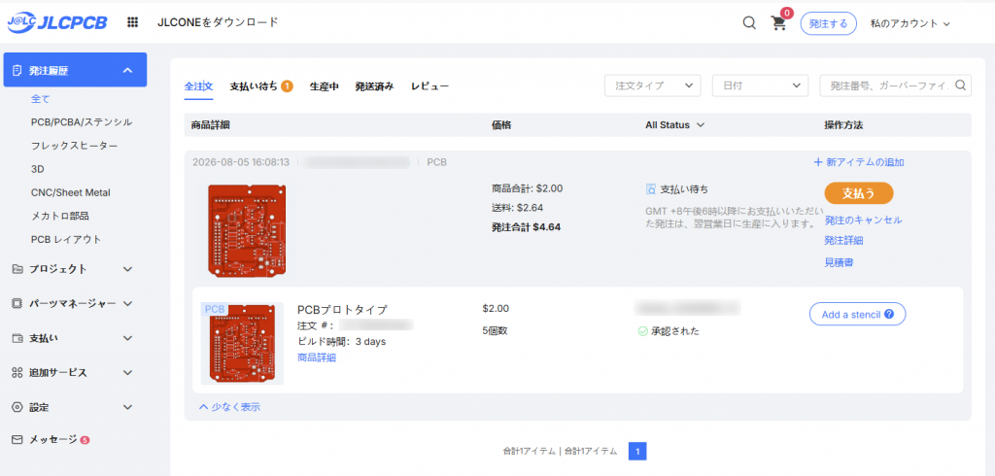Click the green approved checkmark icon

(643, 331)
